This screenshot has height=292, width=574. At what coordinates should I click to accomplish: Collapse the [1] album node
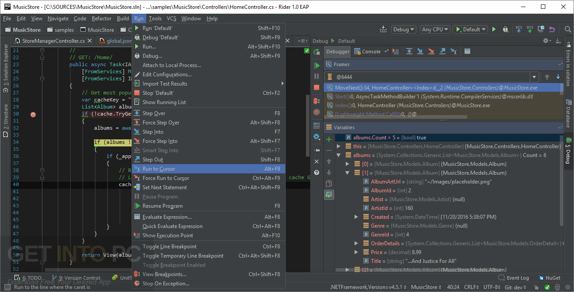tap(347, 173)
